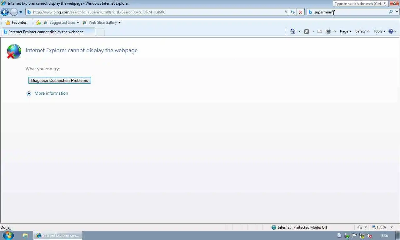Click the privacy report lock status icon
Viewport: 400px width, 240px height.
tap(360, 227)
